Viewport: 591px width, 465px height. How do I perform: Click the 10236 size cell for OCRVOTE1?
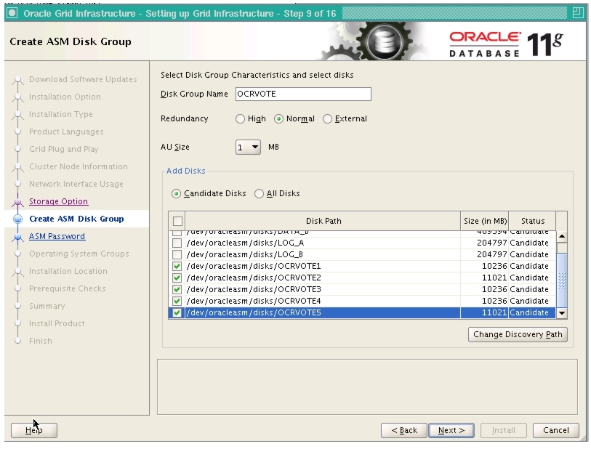click(484, 267)
